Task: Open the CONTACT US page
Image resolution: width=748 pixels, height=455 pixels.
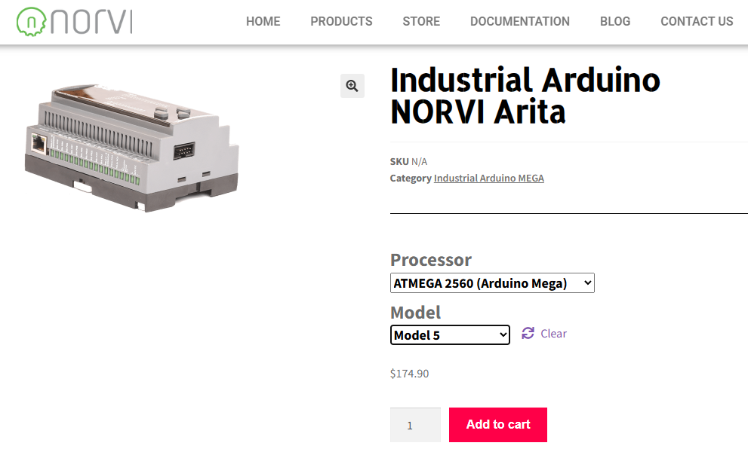Action: [696, 21]
